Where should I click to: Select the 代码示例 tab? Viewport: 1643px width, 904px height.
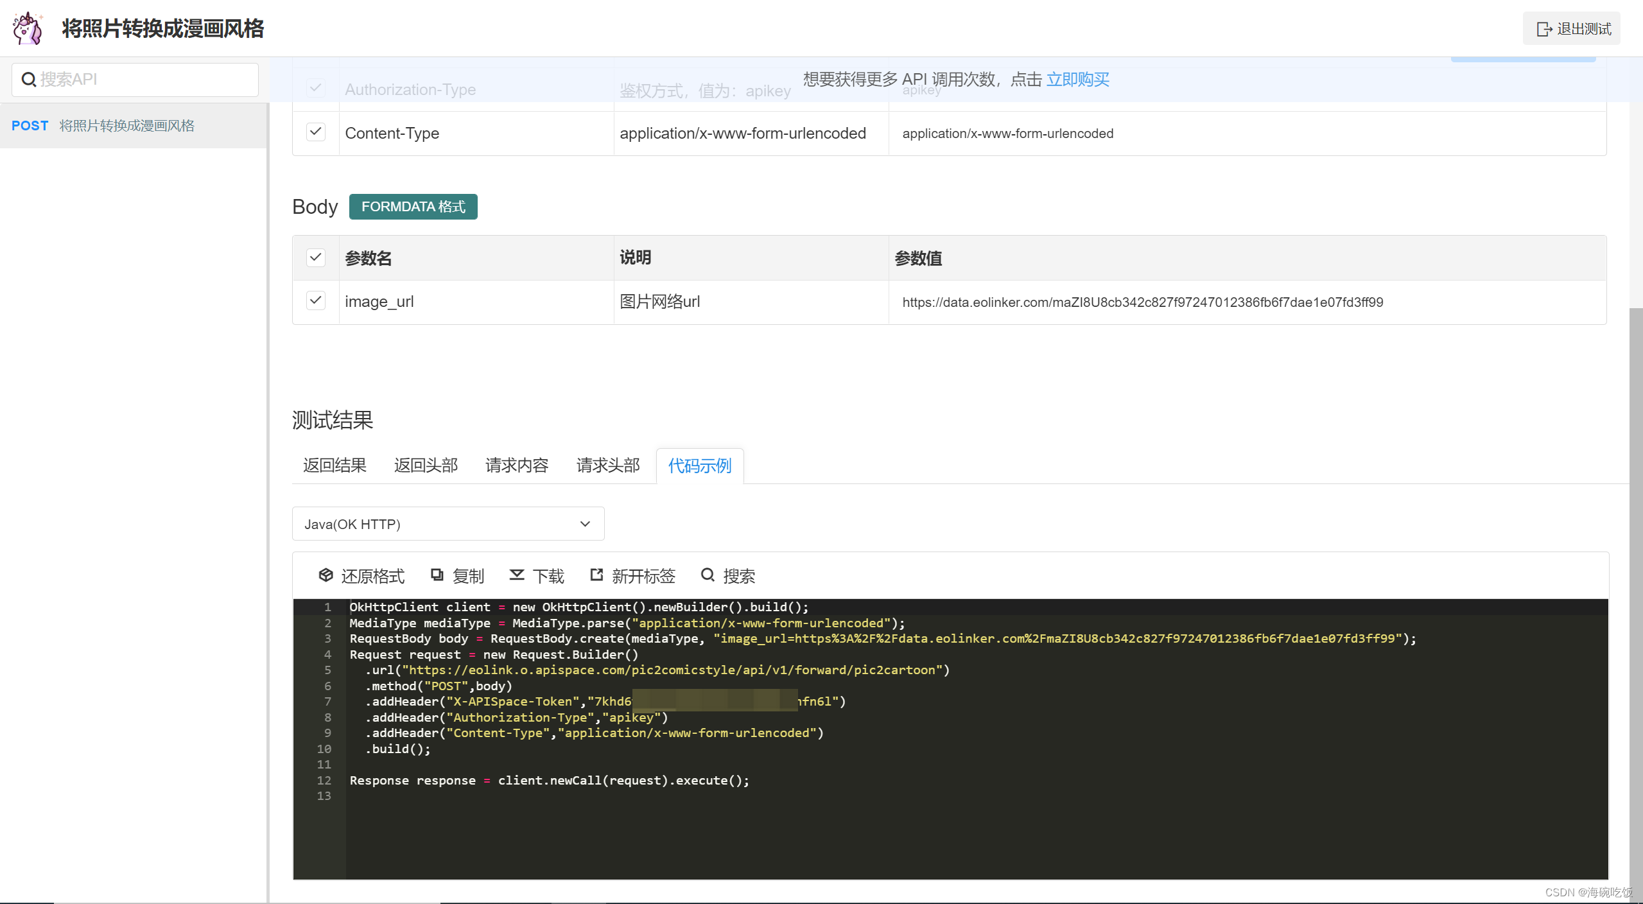[x=700, y=466]
